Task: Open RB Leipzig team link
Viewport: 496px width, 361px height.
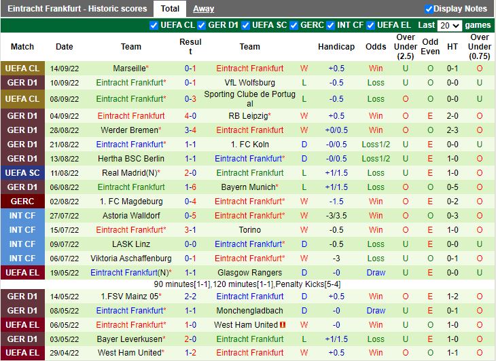Action: coord(248,116)
